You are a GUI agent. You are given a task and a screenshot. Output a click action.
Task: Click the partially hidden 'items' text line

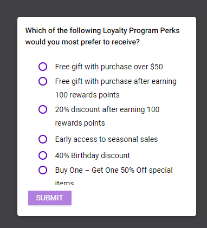(x=64, y=183)
